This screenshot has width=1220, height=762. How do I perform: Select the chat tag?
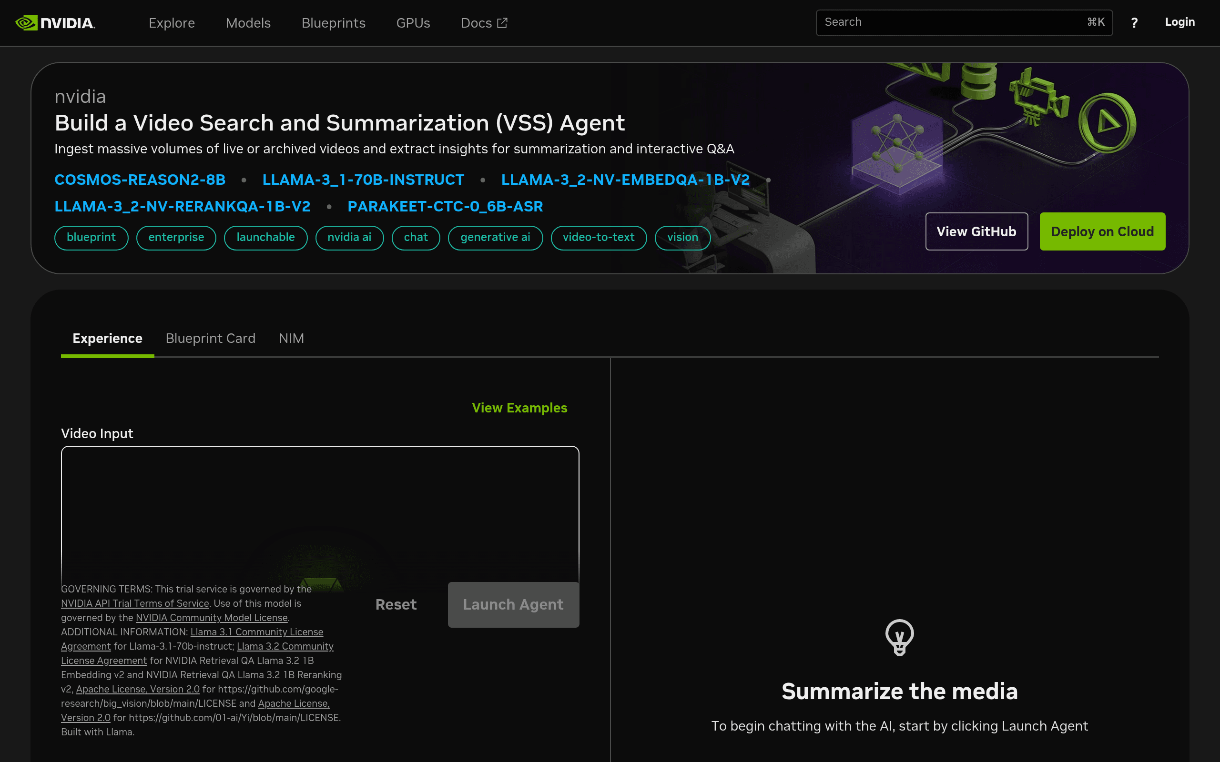pos(416,237)
